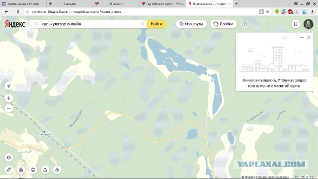
Task: Share the map
Action: pos(45,170)
